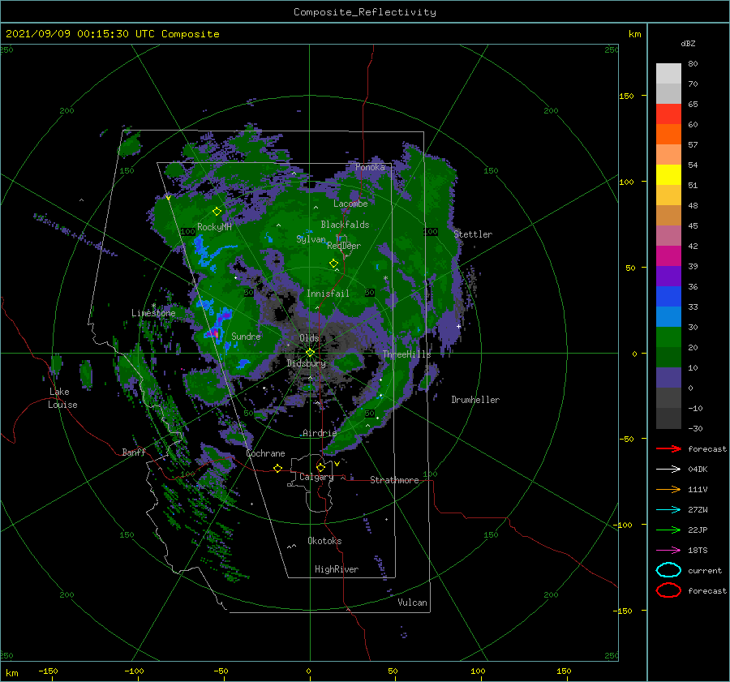Click the Drumheller city label
730x682 pixels.
pyautogui.click(x=475, y=400)
